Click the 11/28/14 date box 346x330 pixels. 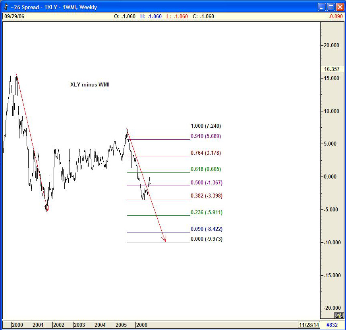(309, 325)
